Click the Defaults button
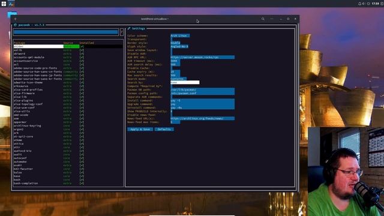This screenshot has width=384, height=216. pos(164,130)
